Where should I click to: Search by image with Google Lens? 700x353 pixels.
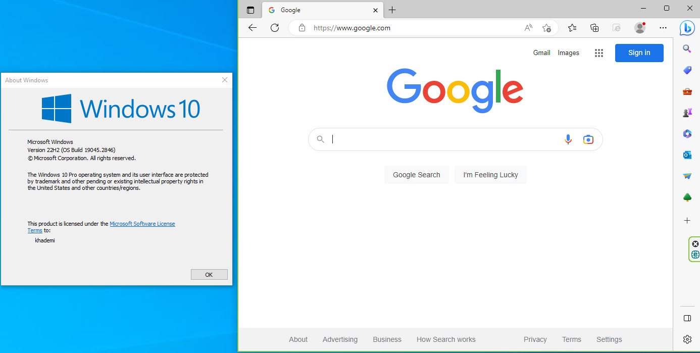click(x=588, y=139)
